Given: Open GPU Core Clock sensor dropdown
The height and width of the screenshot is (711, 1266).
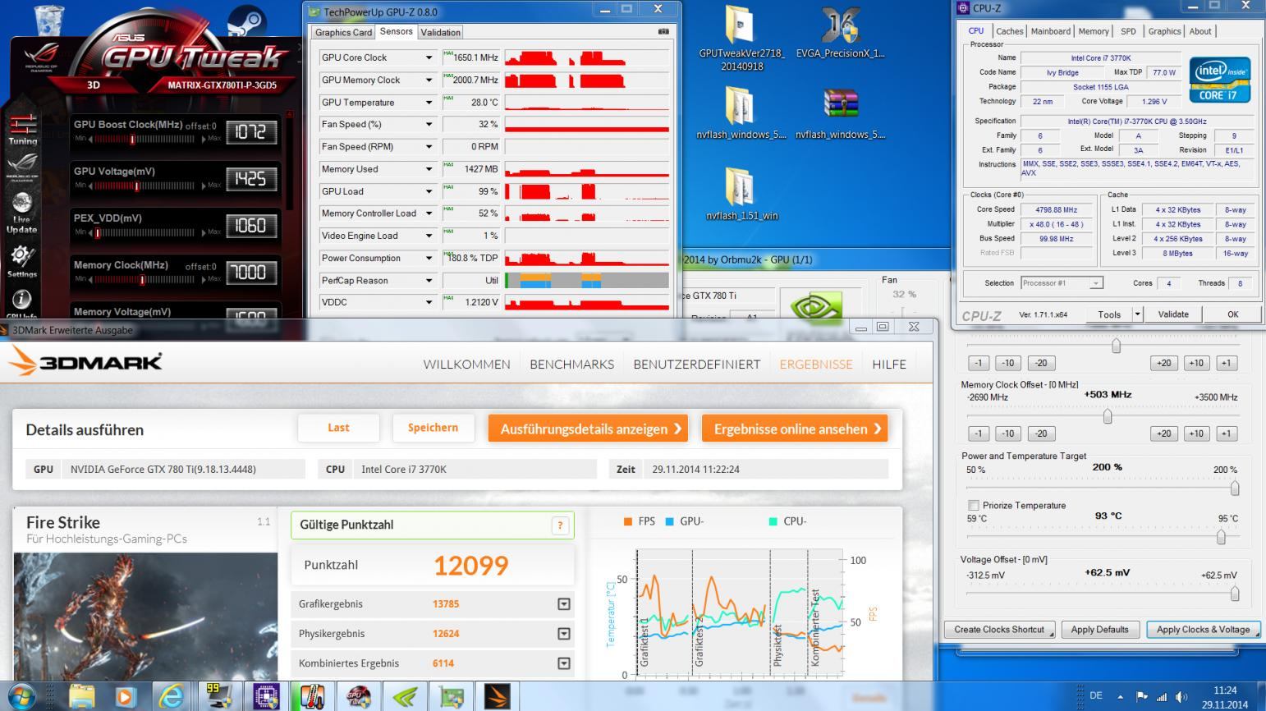Looking at the screenshot, I should (x=429, y=57).
